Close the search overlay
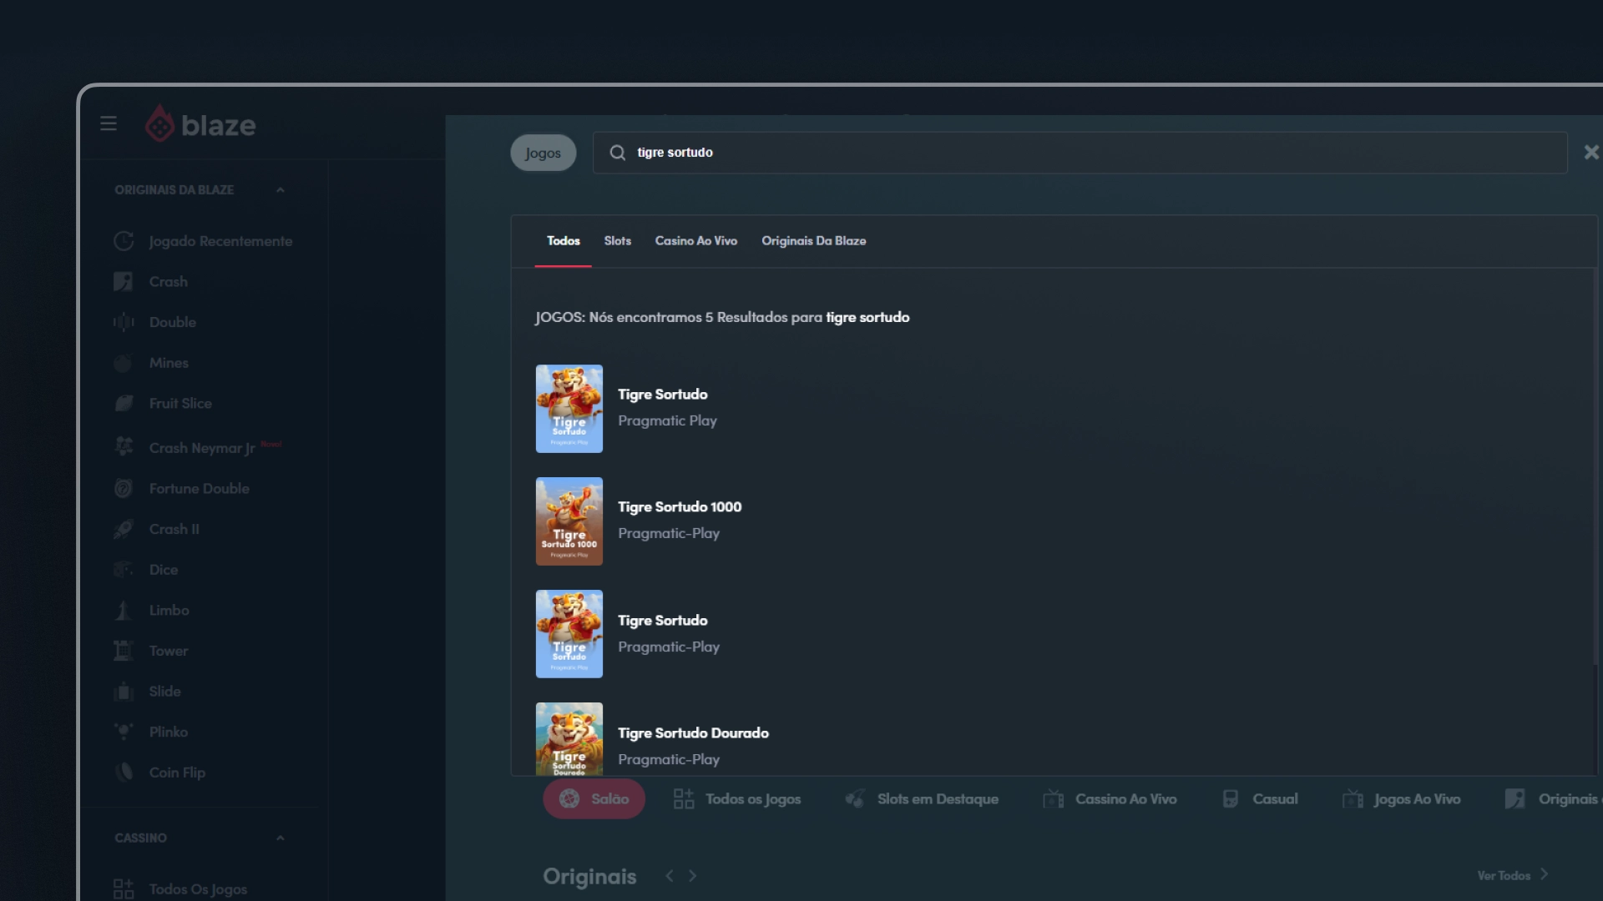 pos(1591,153)
